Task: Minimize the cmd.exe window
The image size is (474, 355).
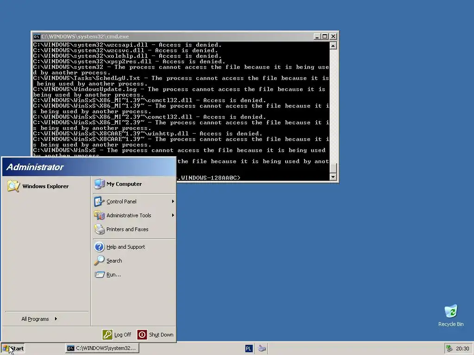Action: [x=317, y=37]
